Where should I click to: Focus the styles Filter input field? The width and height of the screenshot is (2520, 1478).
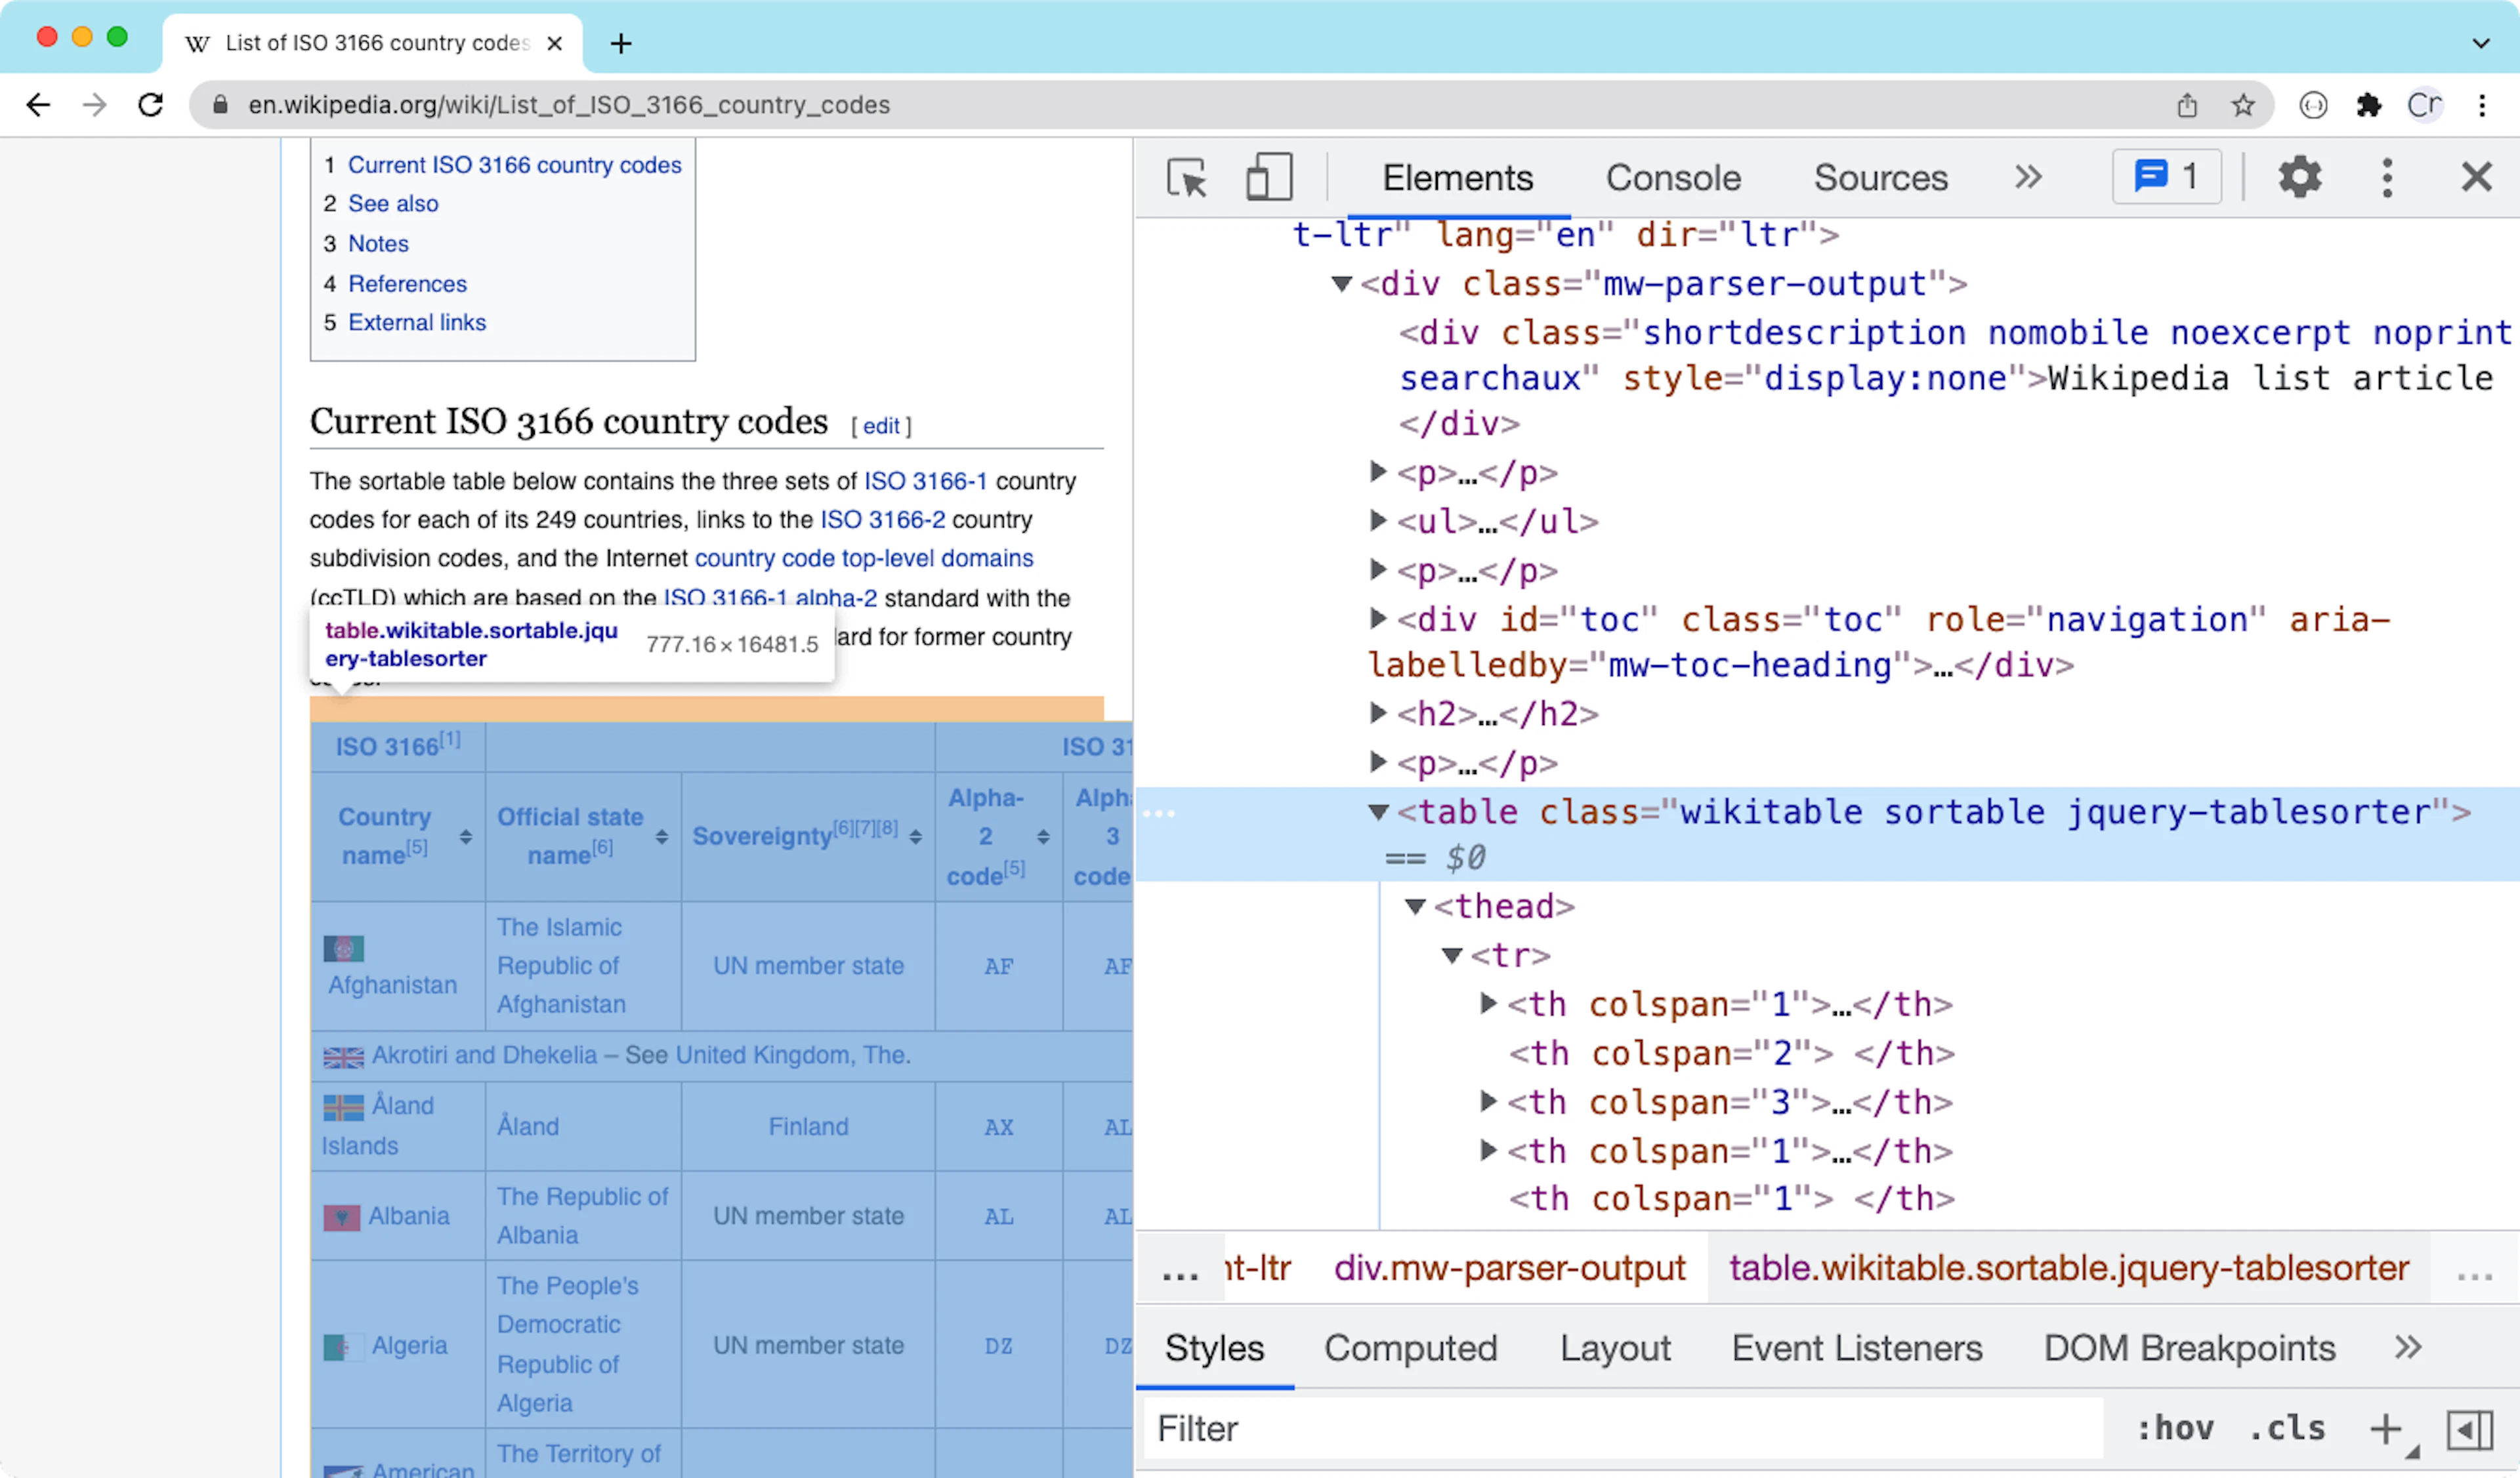(x=1623, y=1429)
